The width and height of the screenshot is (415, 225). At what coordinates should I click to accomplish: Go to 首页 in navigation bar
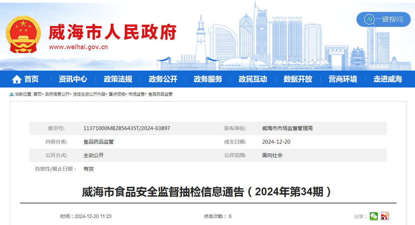click(x=31, y=79)
